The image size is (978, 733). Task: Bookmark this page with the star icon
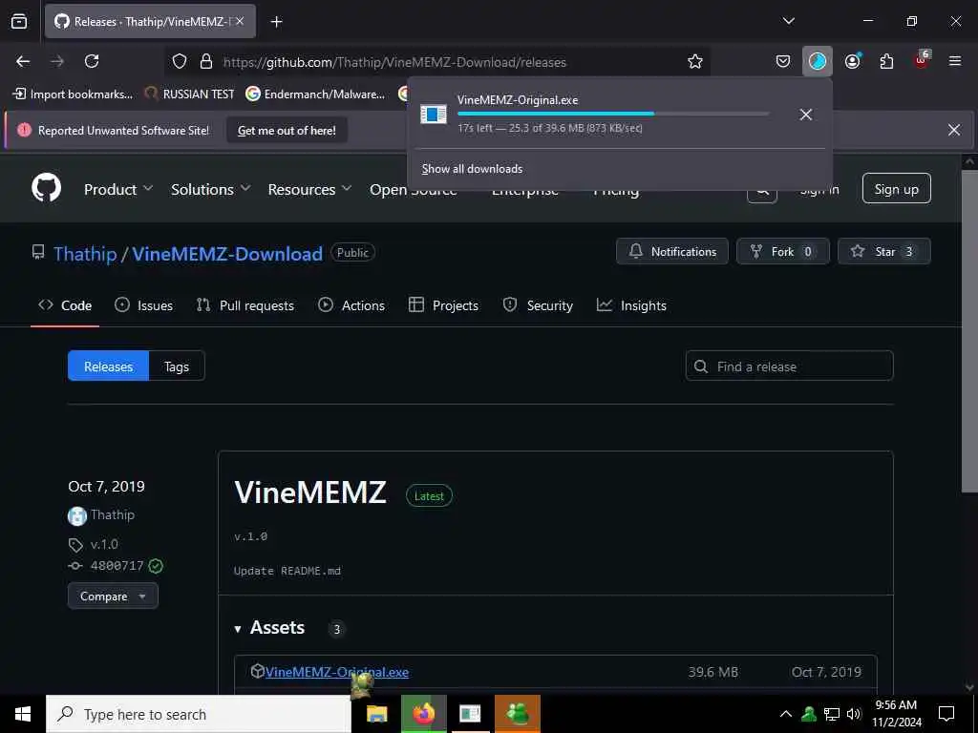pos(695,61)
